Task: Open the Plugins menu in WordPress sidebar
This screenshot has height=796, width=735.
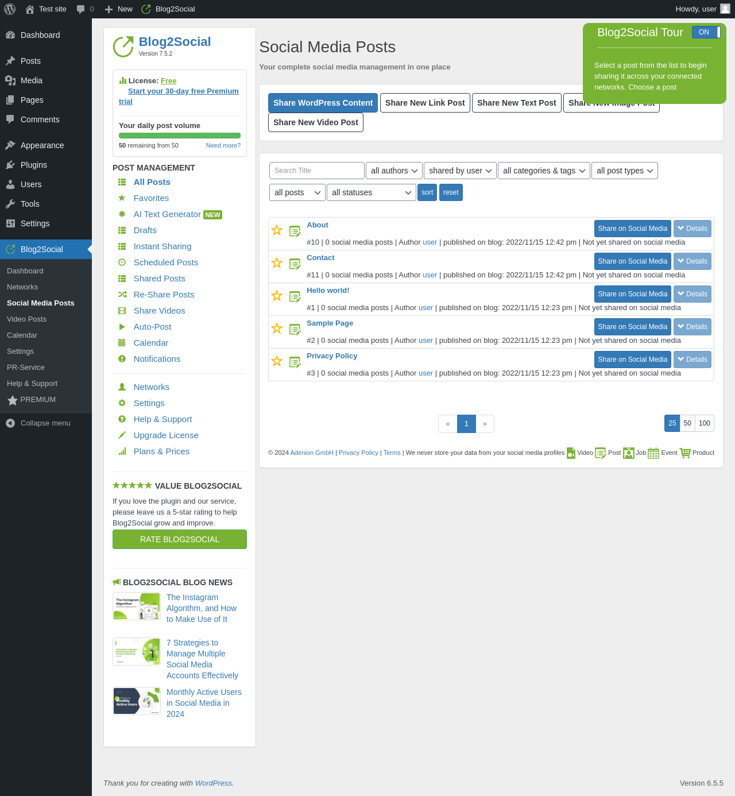Action: click(x=46, y=165)
